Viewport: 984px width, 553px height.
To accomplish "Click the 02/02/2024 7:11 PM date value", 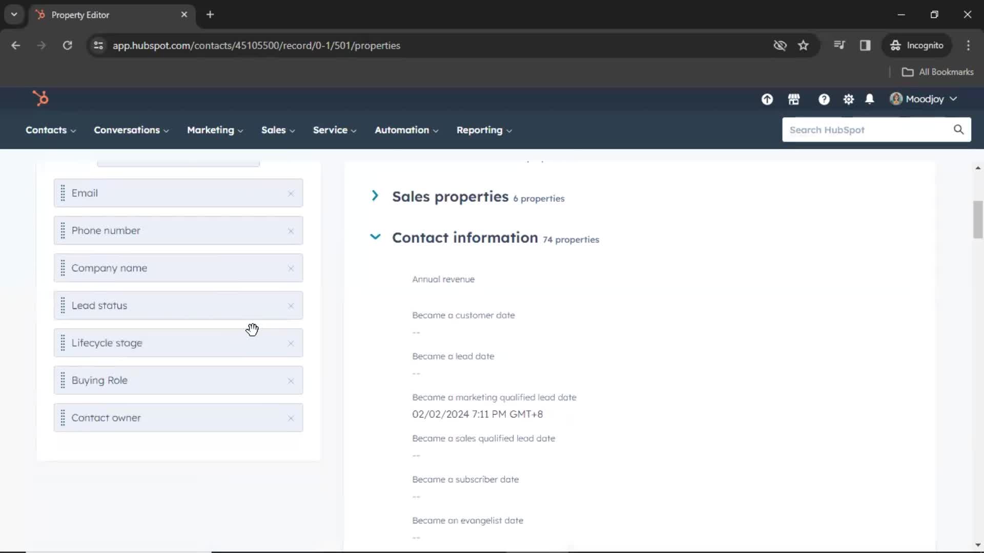I will (x=477, y=414).
